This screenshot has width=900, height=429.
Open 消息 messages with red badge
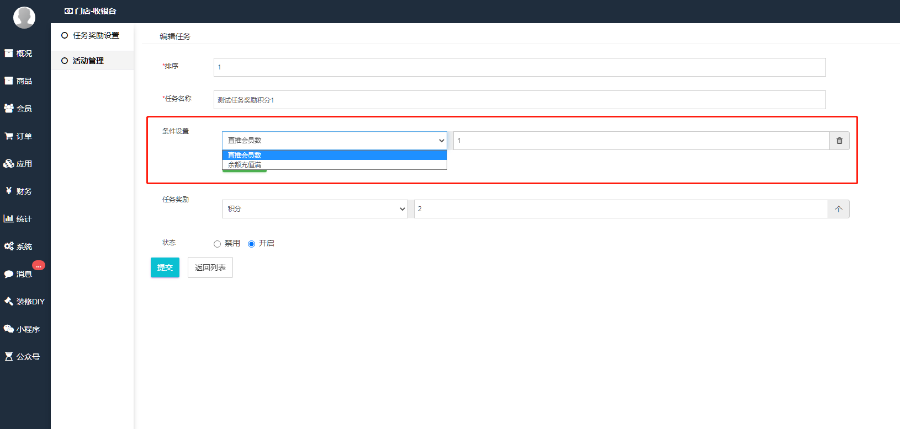pyautogui.click(x=19, y=274)
